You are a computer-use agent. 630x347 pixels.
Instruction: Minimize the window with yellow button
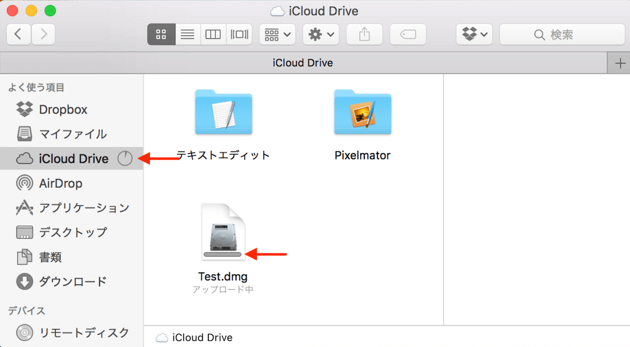pos(31,11)
